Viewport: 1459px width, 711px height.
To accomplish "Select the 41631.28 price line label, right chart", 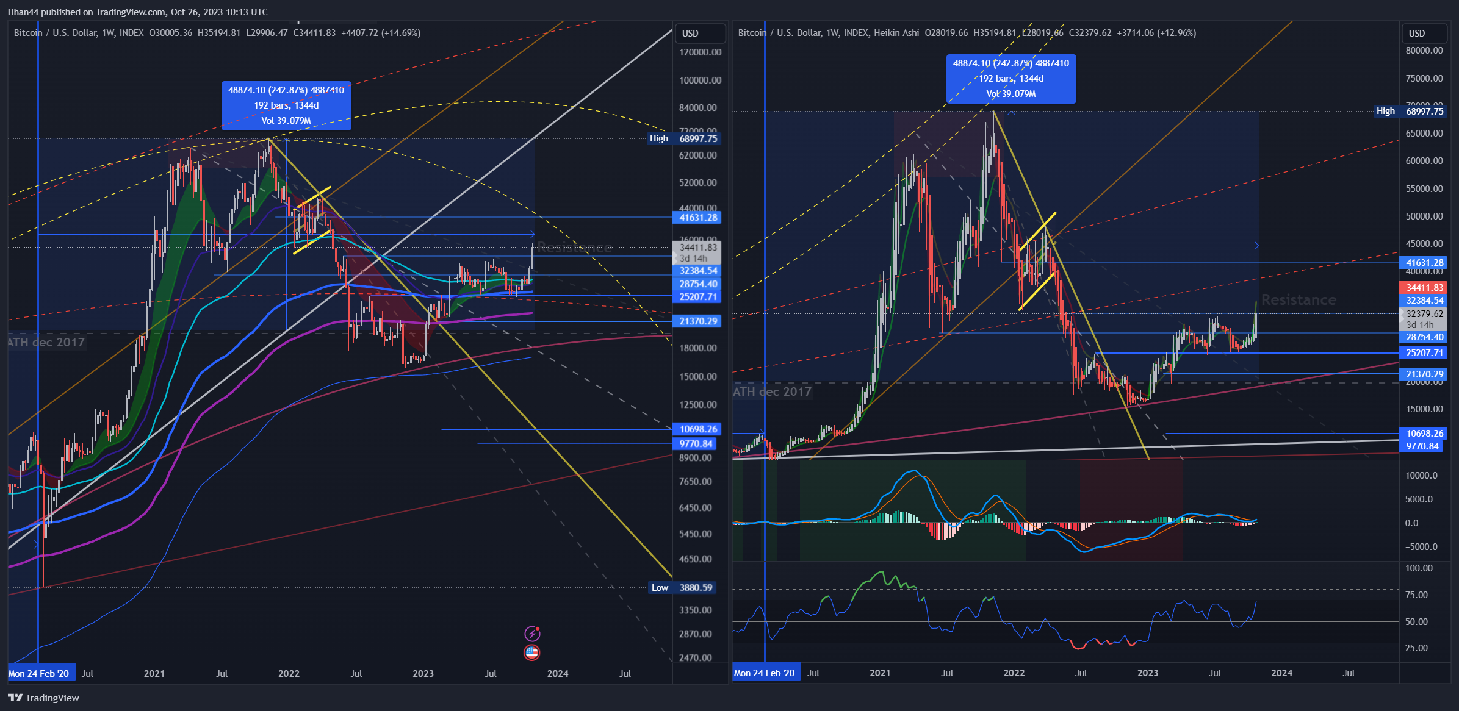I will pyautogui.click(x=1424, y=263).
